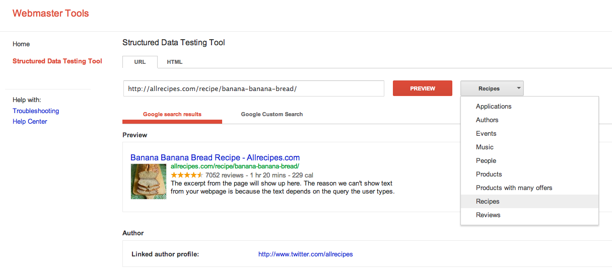Click the Webmaster Tools header logo
612x274 pixels.
pos(50,14)
